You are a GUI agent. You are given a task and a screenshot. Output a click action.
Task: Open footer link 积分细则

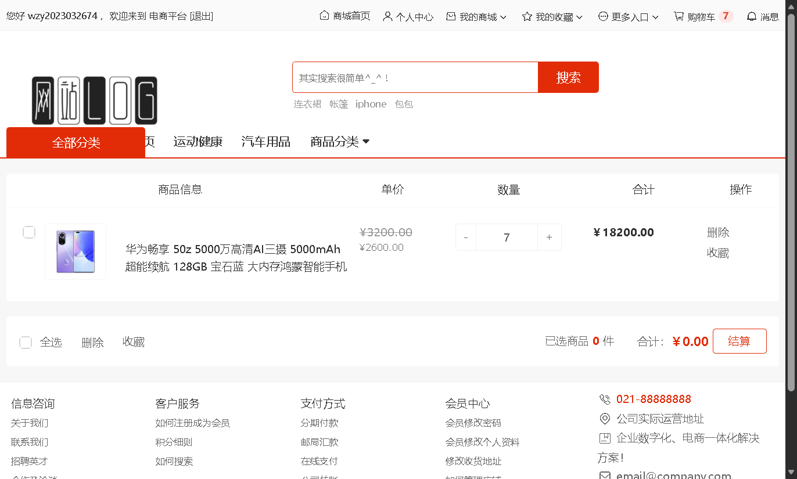pos(174,442)
